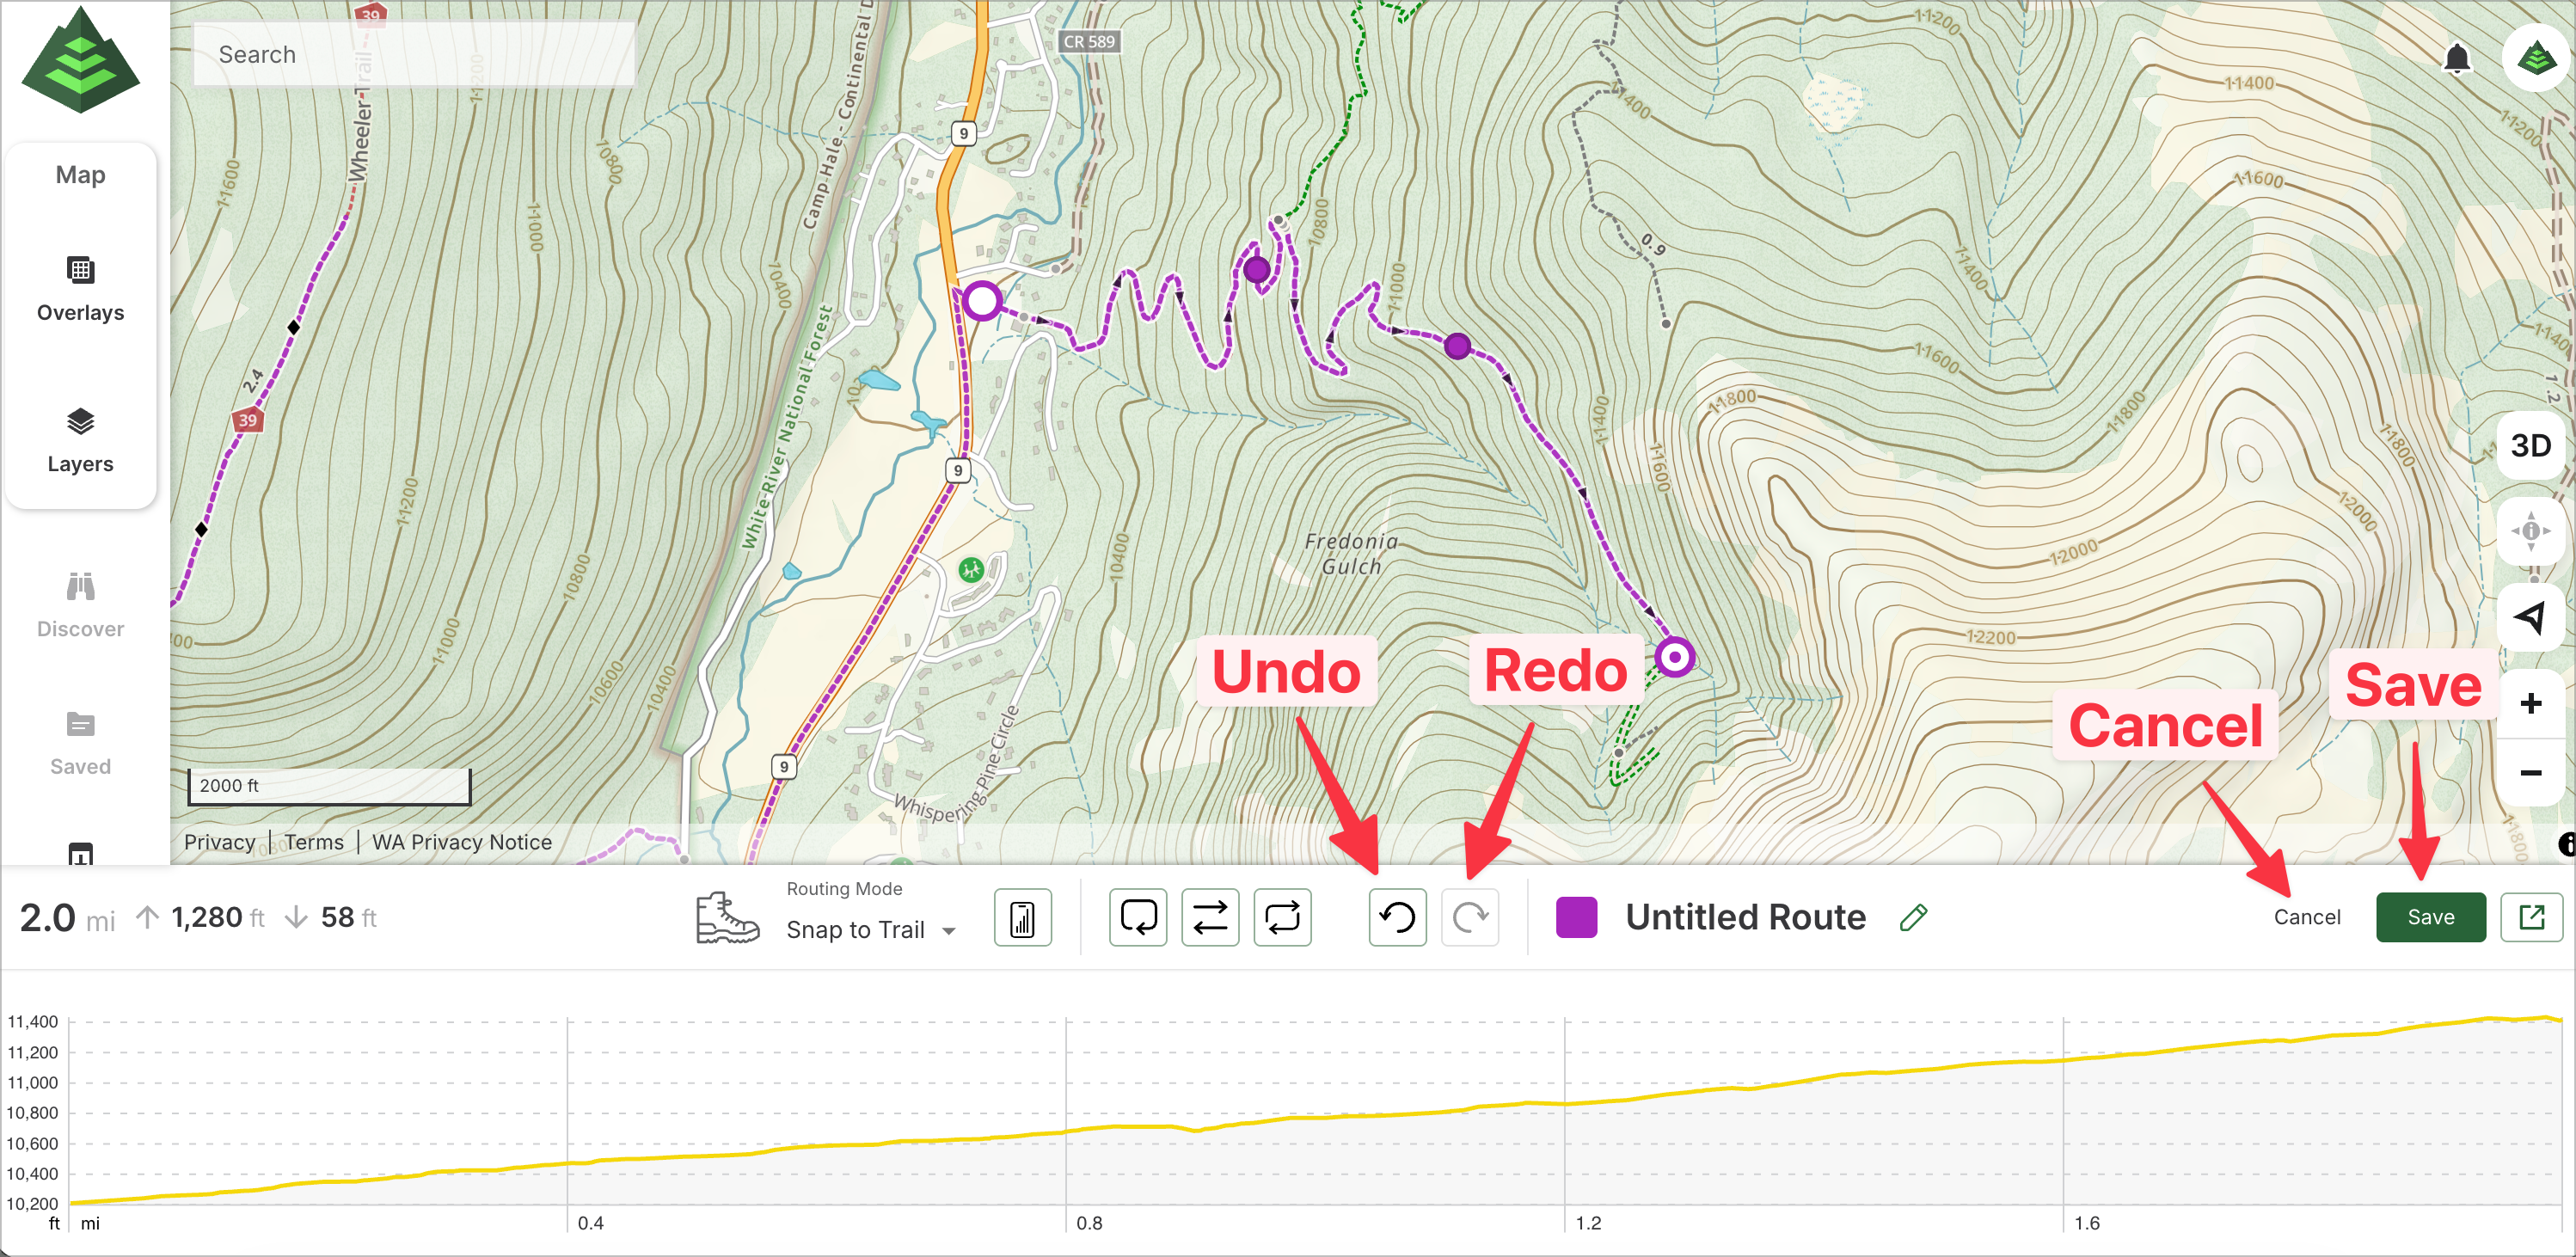Click the phone signal coverage icon
Screen dimensions: 2576x1257
coord(1022,917)
